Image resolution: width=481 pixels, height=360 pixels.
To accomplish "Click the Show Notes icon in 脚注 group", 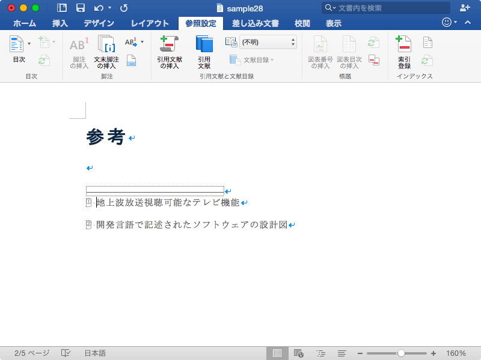I will pos(131,61).
